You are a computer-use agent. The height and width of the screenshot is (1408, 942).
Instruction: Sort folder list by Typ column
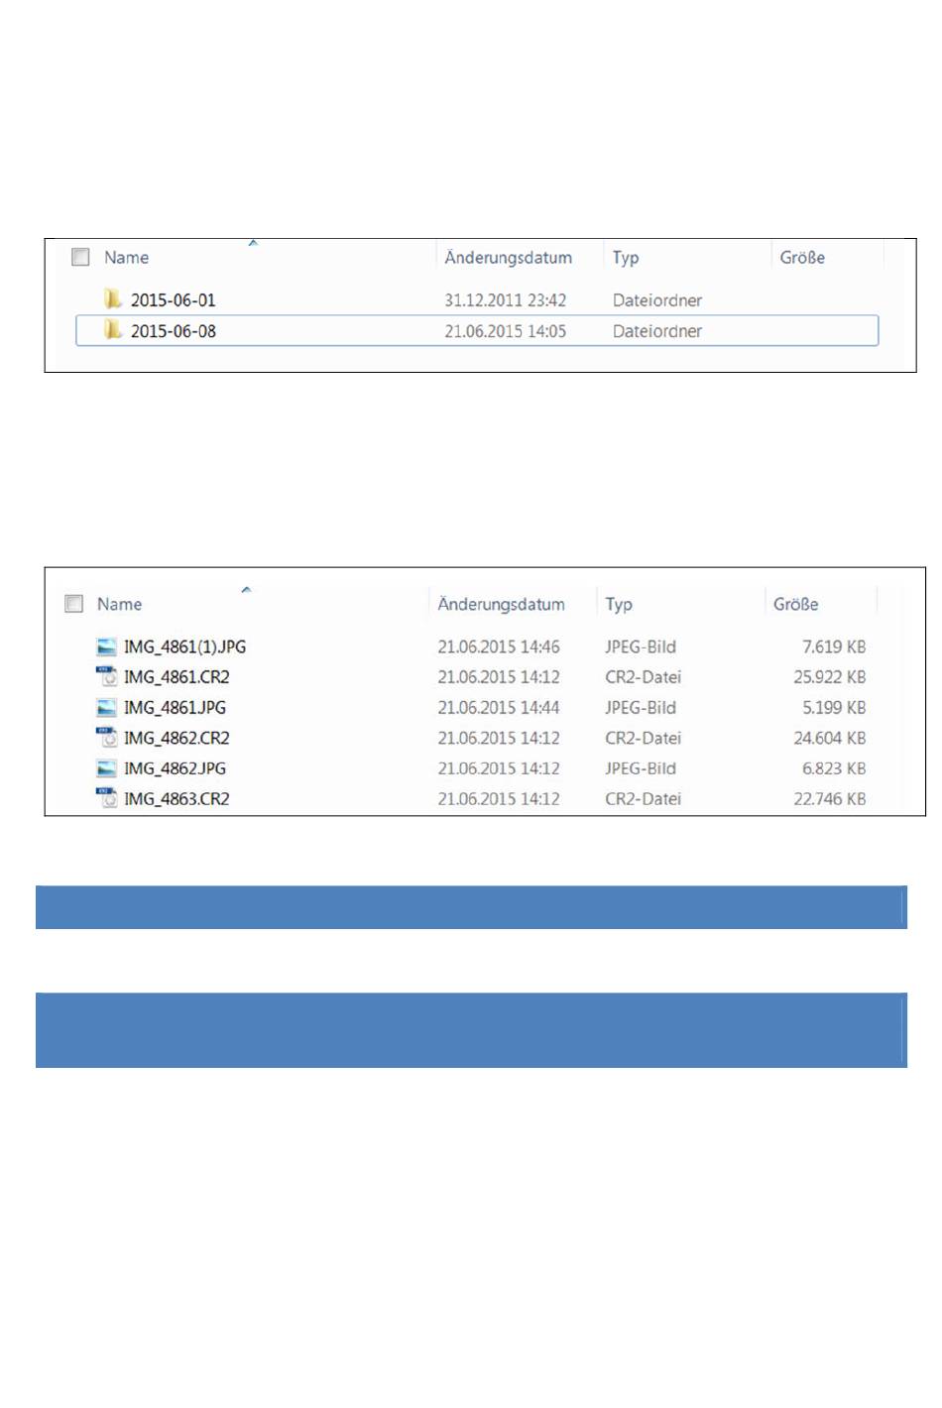click(626, 258)
